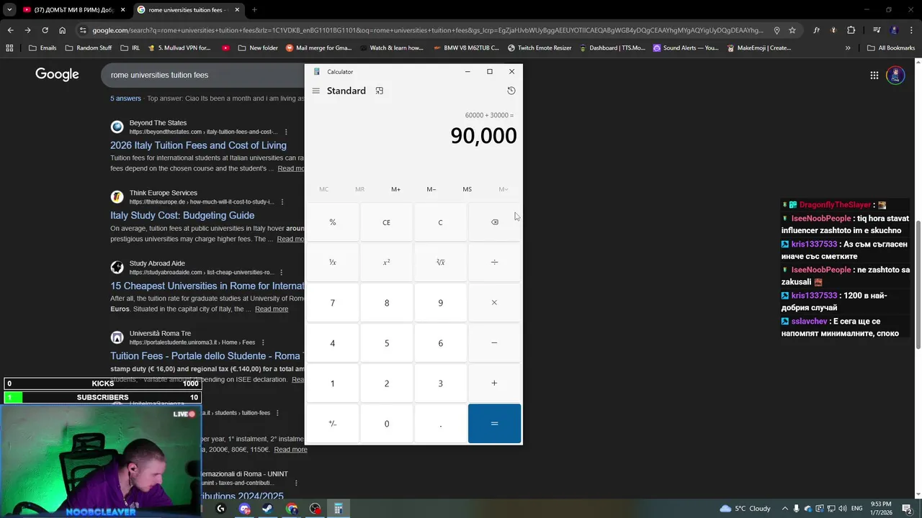Click the M+ memory add button
This screenshot has height=518, width=922.
pyautogui.click(x=395, y=189)
